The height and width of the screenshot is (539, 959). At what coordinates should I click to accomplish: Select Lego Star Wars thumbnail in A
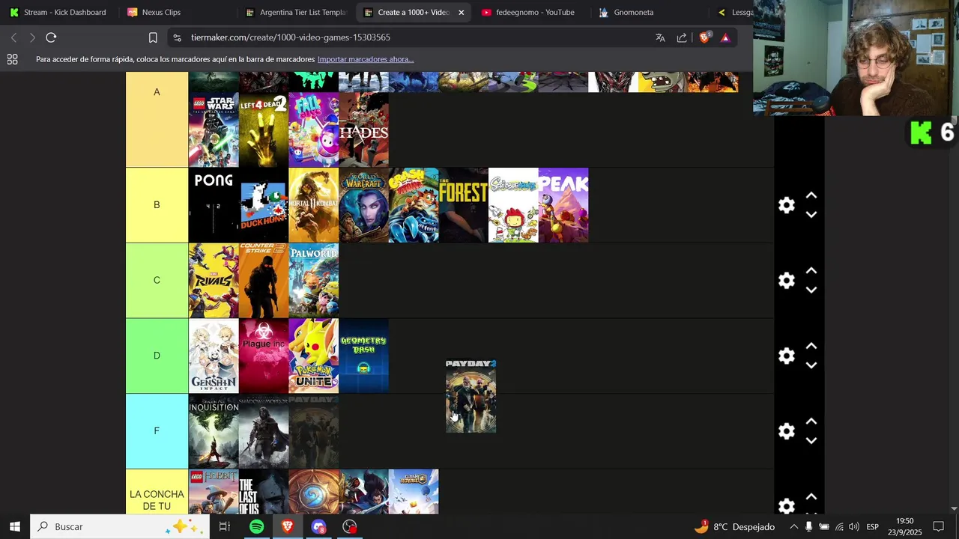(x=214, y=130)
